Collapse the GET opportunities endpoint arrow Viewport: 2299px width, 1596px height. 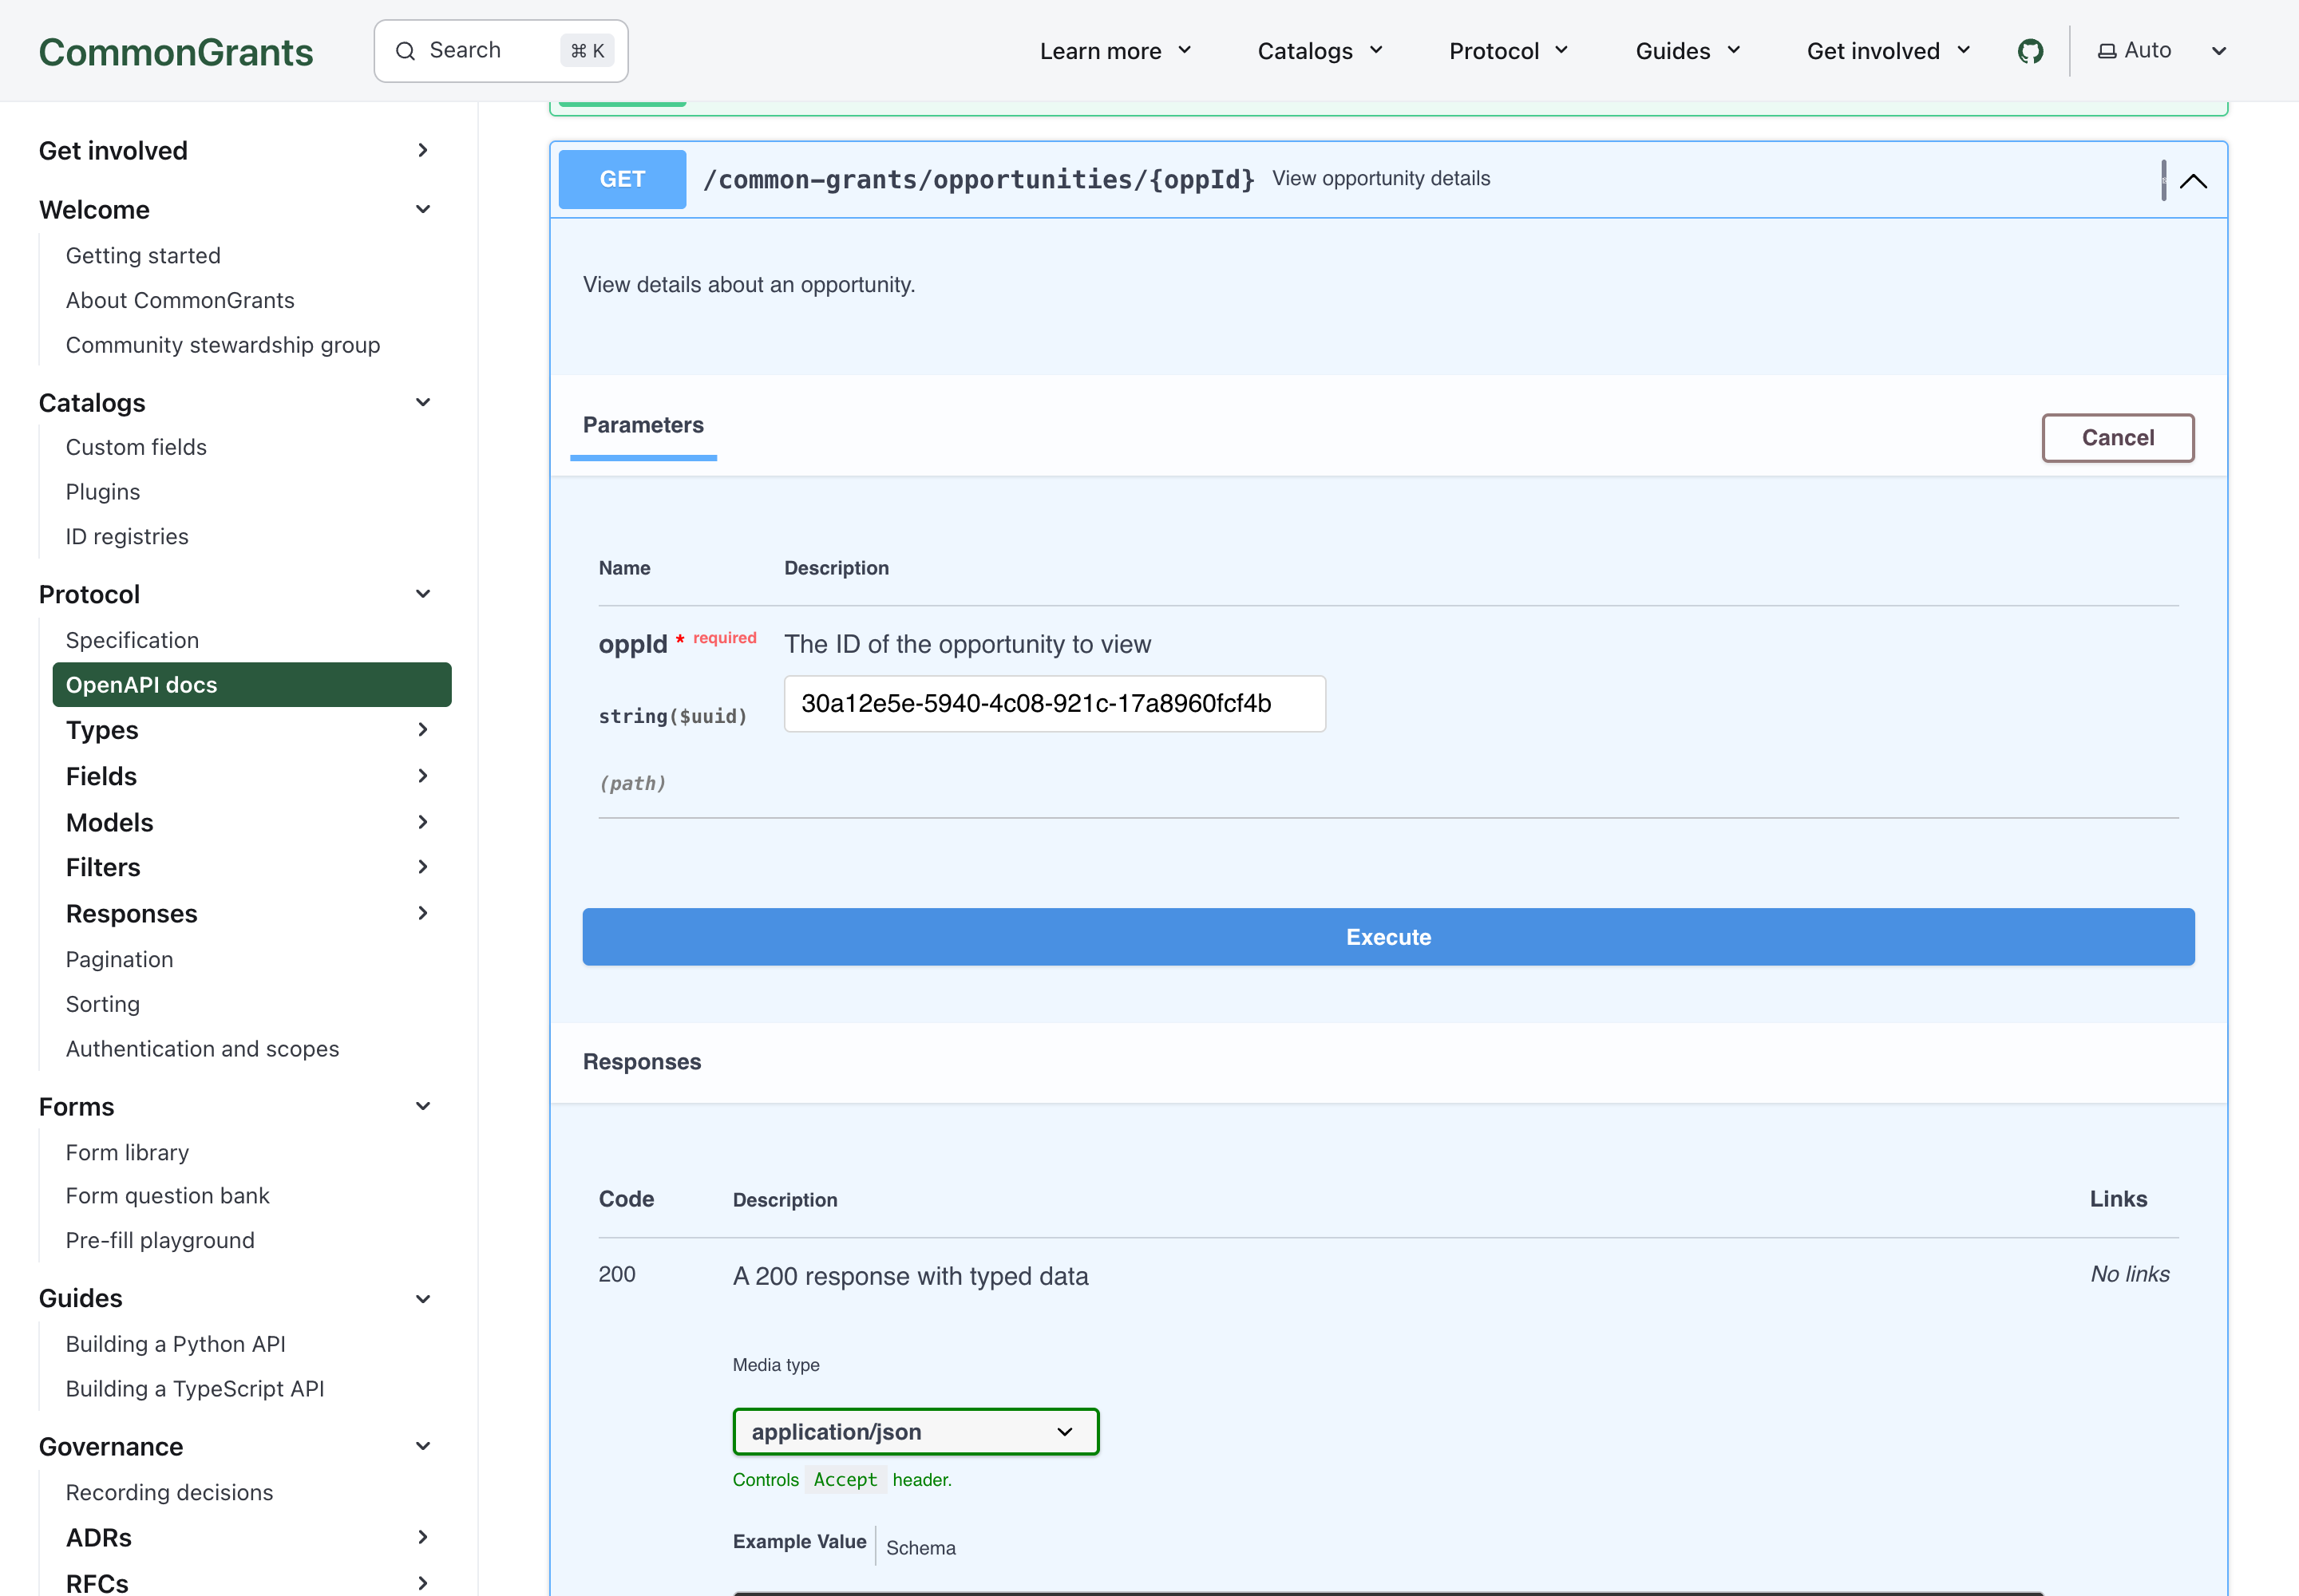(x=2193, y=181)
